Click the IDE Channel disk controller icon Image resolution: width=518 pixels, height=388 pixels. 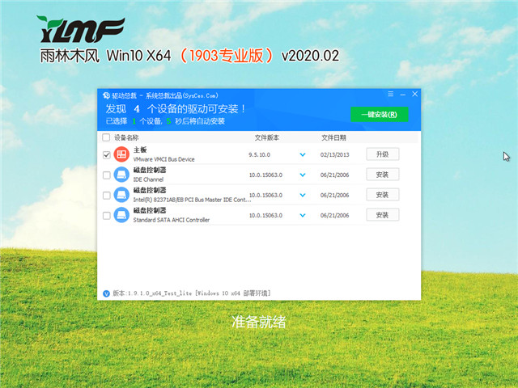click(121, 175)
